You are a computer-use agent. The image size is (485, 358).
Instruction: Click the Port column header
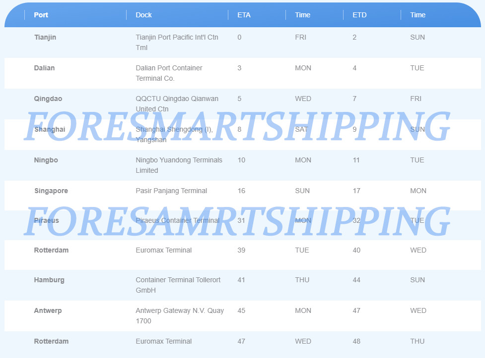(x=41, y=15)
